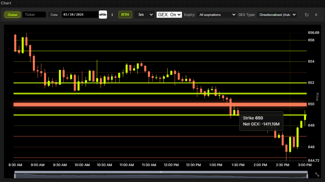Refresh the chart with the reload icon
325x182 pixels.
tap(307, 15)
